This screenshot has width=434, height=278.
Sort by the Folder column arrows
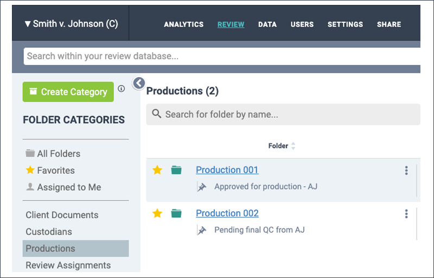click(293, 146)
